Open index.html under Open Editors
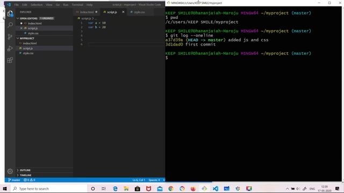 click(x=34, y=24)
